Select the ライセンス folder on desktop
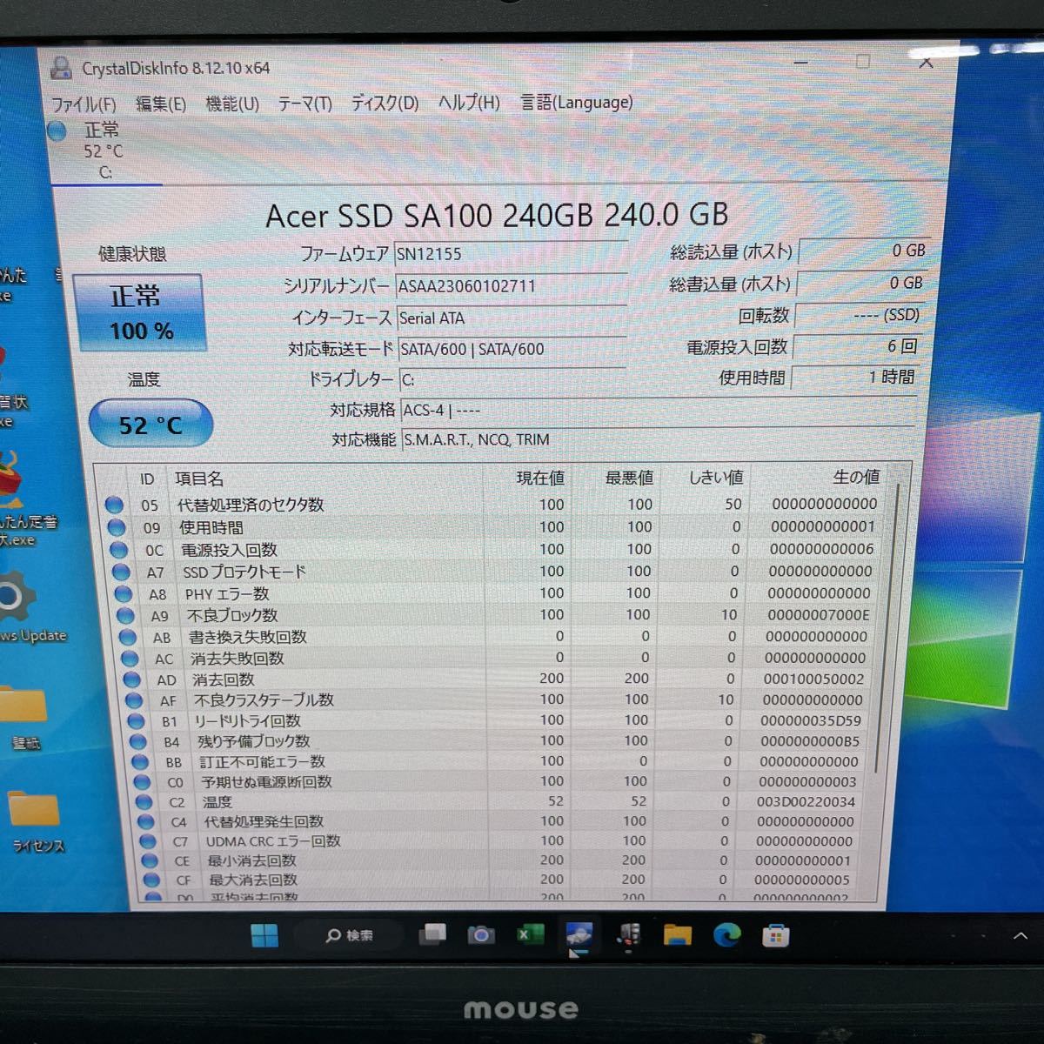The width and height of the screenshot is (1044, 1044). tap(37, 820)
